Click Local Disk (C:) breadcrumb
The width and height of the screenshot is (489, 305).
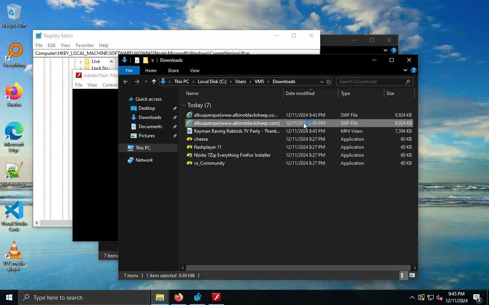click(212, 82)
